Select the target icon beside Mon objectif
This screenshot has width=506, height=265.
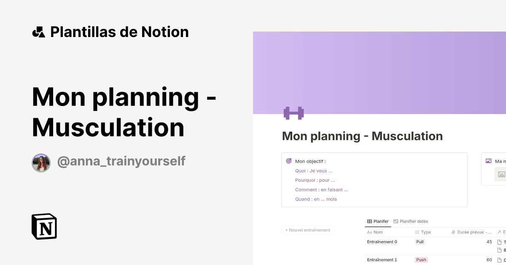point(288,161)
